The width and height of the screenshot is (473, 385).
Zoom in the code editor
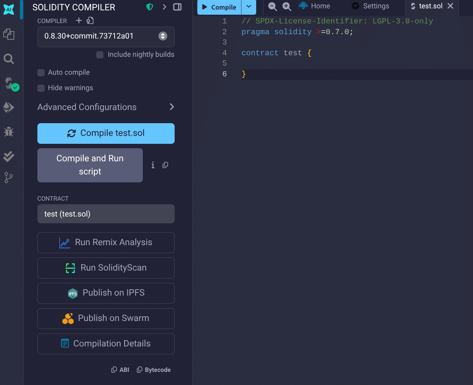(x=286, y=6)
